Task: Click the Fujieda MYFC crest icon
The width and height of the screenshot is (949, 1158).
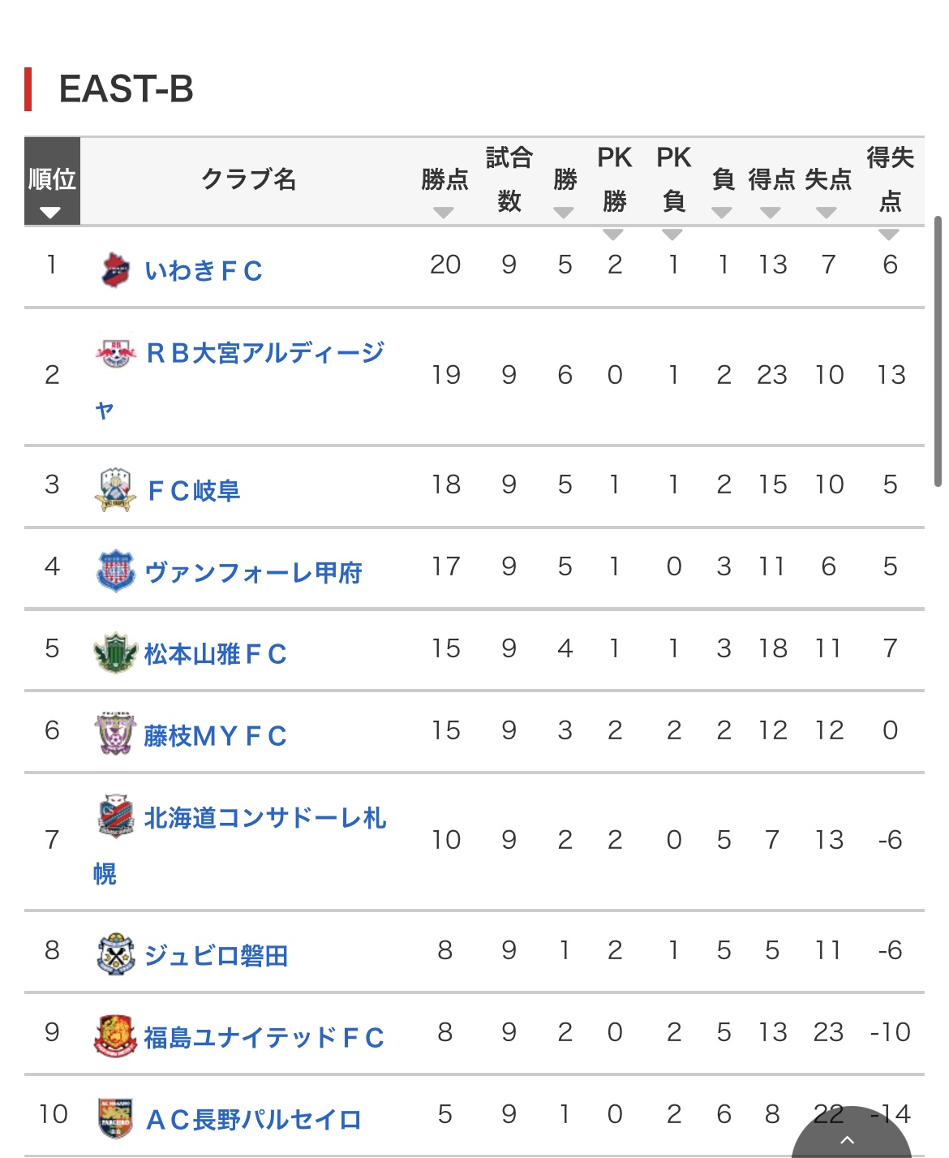Action: 115,734
